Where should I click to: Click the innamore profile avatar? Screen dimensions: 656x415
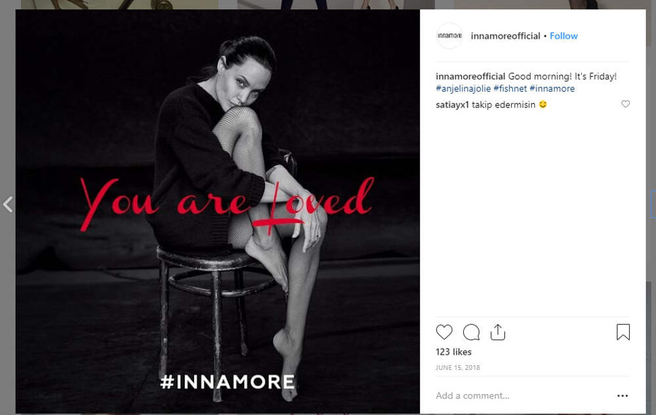coord(450,36)
